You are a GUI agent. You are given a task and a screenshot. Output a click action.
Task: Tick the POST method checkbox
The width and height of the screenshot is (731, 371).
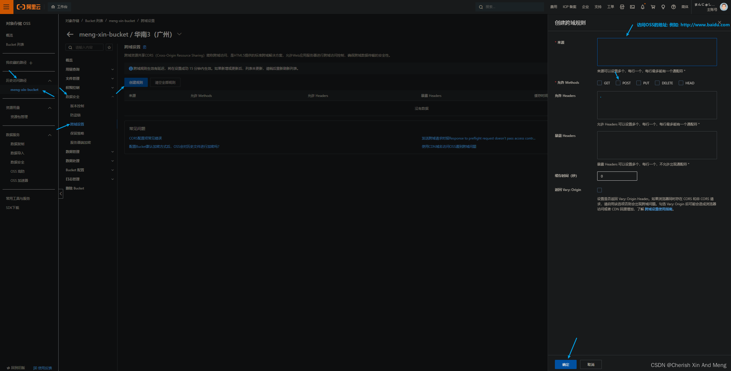point(618,83)
